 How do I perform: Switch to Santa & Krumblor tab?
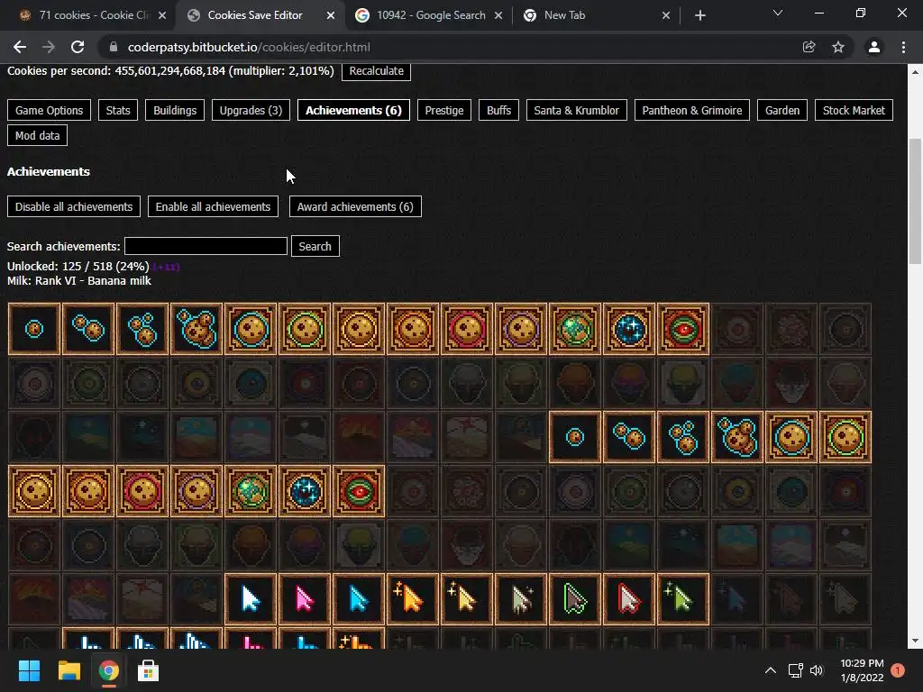pos(576,110)
